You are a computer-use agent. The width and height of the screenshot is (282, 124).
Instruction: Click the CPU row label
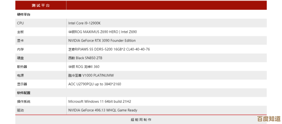click(20, 23)
